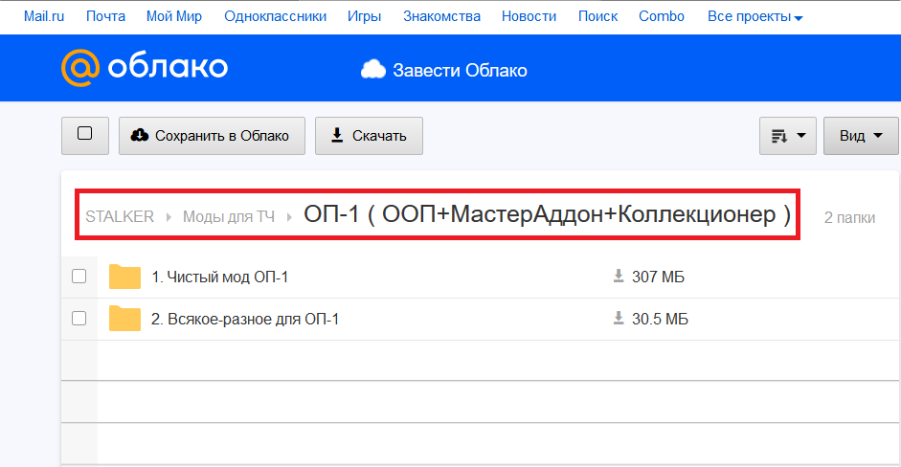Click current folder title ОП-1 (ООП+МастерАддон+Коллекционер)

coord(548,214)
